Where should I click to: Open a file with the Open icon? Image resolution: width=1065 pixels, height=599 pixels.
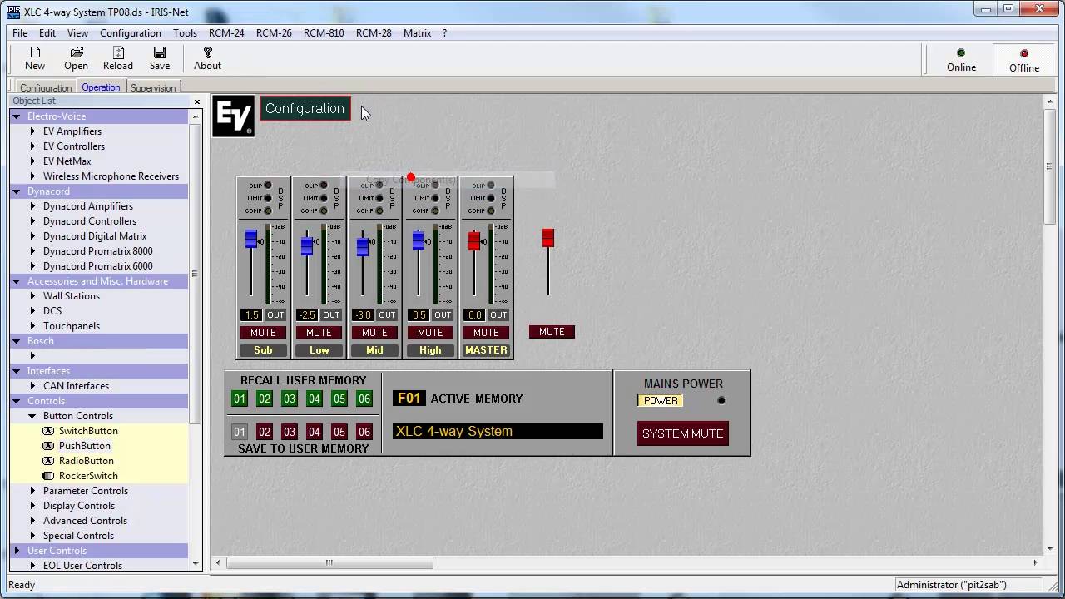pyautogui.click(x=76, y=52)
